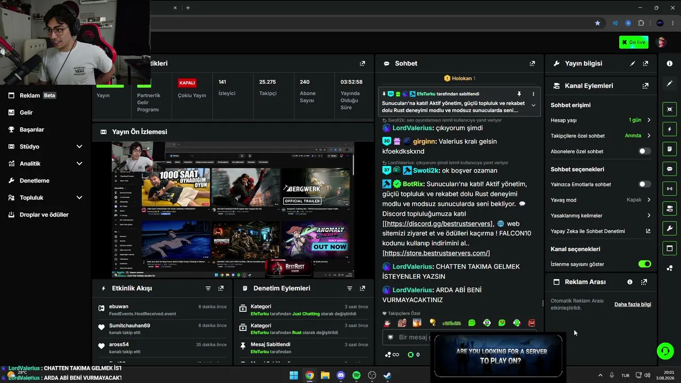This screenshot has height=383, width=681.
Task: Pick the red angry face emote
Action: point(531,323)
